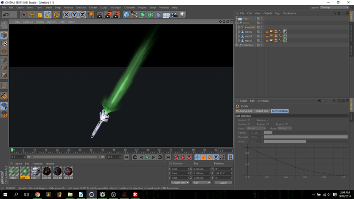The image size is (354, 199).
Task: Select the Move tool
Action: [32, 15]
